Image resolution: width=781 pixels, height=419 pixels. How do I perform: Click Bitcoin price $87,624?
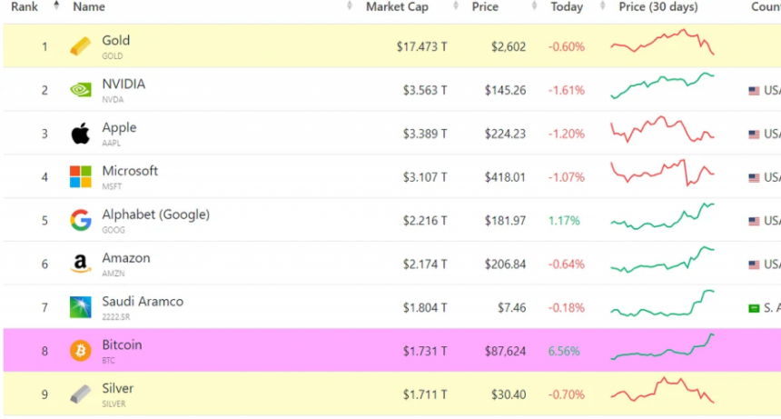click(x=505, y=351)
